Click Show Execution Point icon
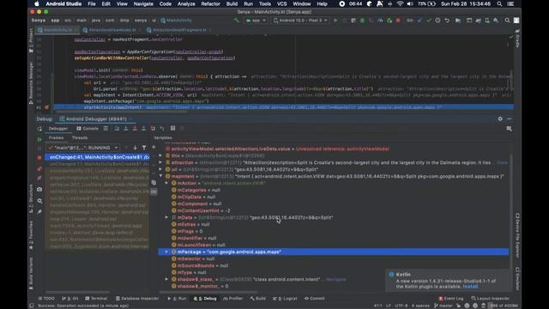Screen dimensions: 549x309 (x=106, y=129)
